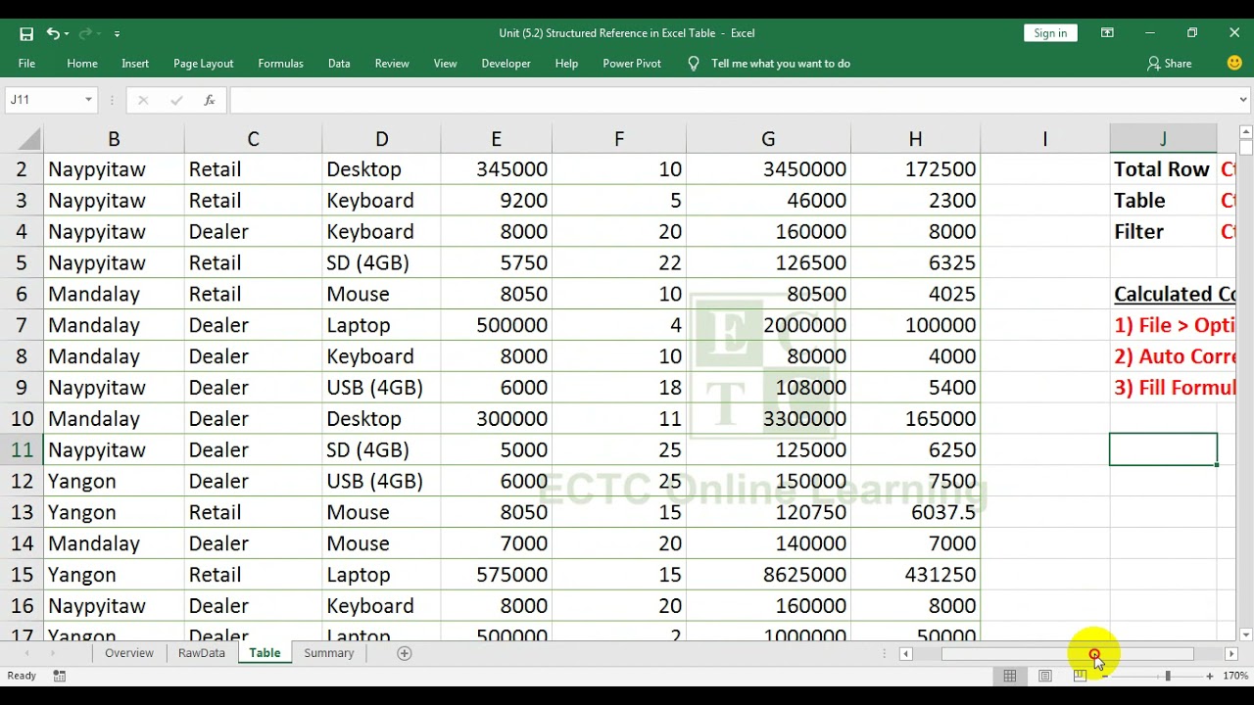Switch to the Summary sheet tab
Viewport: 1254px width, 705px height.
(x=328, y=653)
